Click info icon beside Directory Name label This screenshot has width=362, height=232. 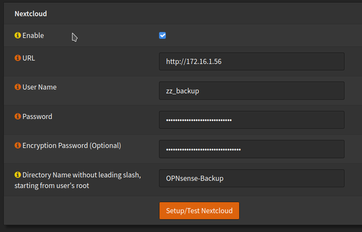[18, 175]
